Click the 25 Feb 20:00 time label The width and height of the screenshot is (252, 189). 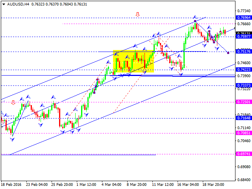(62, 185)
